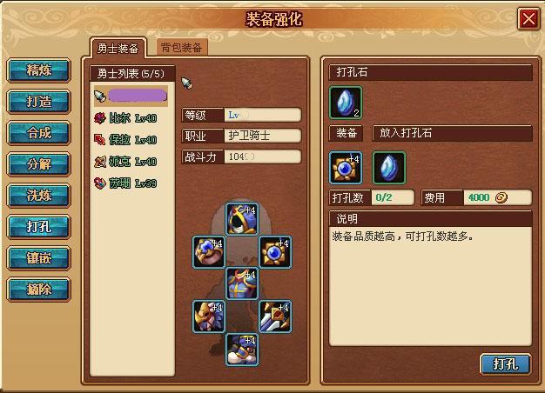Select the sword weapon equipment icon
545x393 pixels.
tap(275, 316)
